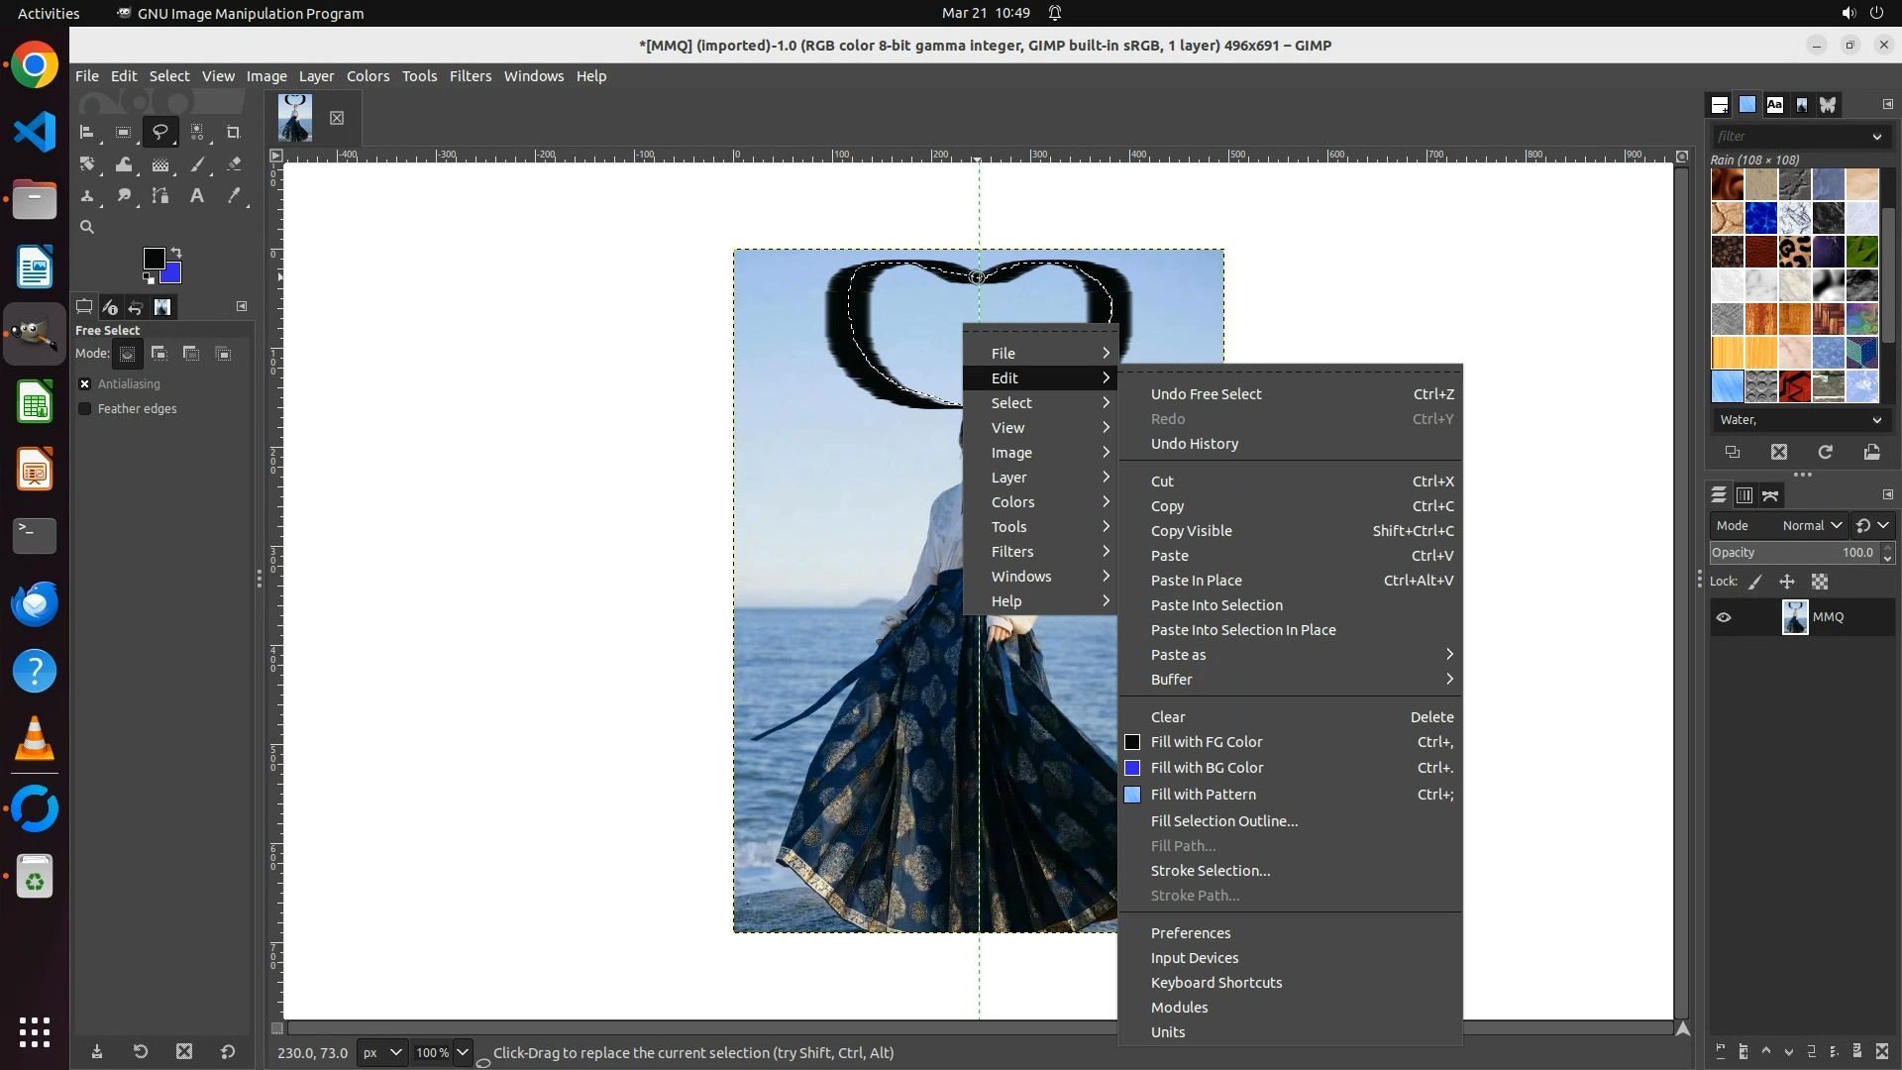Click Undo Free Select entry
This screenshot has height=1070, width=1902.
point(1206,394)
